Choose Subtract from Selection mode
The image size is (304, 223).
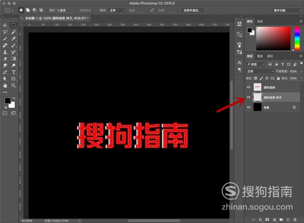pyautogui.click(x=35, y=10)
